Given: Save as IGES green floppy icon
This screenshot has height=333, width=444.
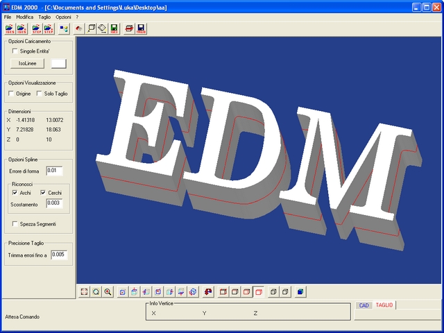Looking at the screenshot, I should tap(114, 28).
